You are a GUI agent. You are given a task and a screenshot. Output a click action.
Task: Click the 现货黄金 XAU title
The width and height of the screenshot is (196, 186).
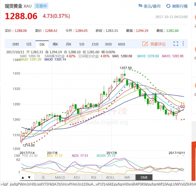coord(18,6)
